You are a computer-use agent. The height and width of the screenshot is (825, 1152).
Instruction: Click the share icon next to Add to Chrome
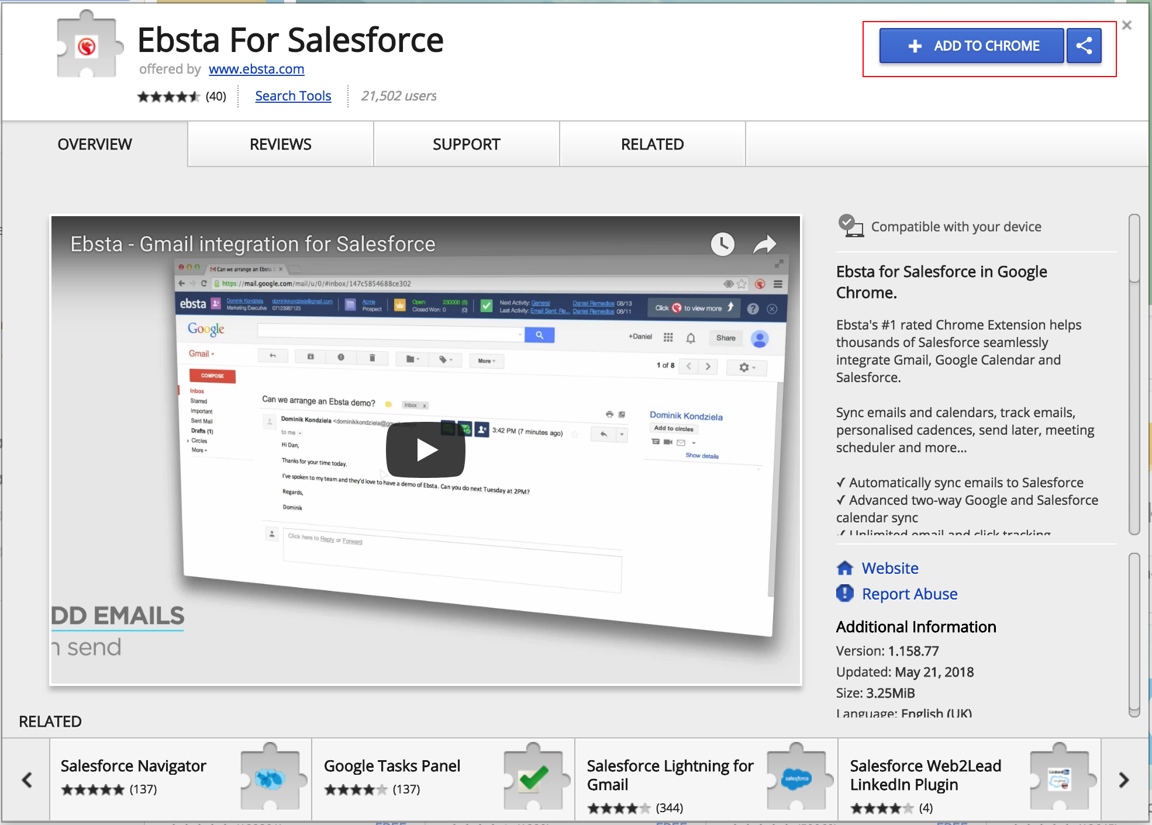click(1084, 46)
